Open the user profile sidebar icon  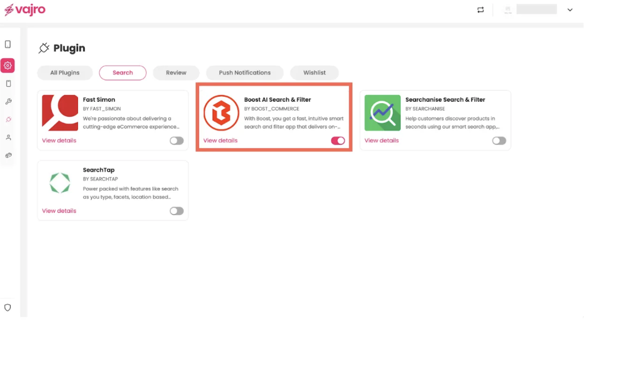click(x=8, y=137)
